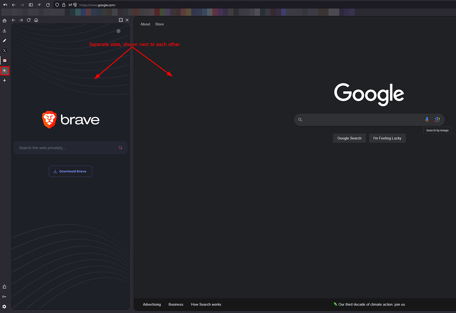Open the Notes panel with pencil icon
Image resolution: width=456 pixels, height=313 pixels.
(x=4, y=41)
